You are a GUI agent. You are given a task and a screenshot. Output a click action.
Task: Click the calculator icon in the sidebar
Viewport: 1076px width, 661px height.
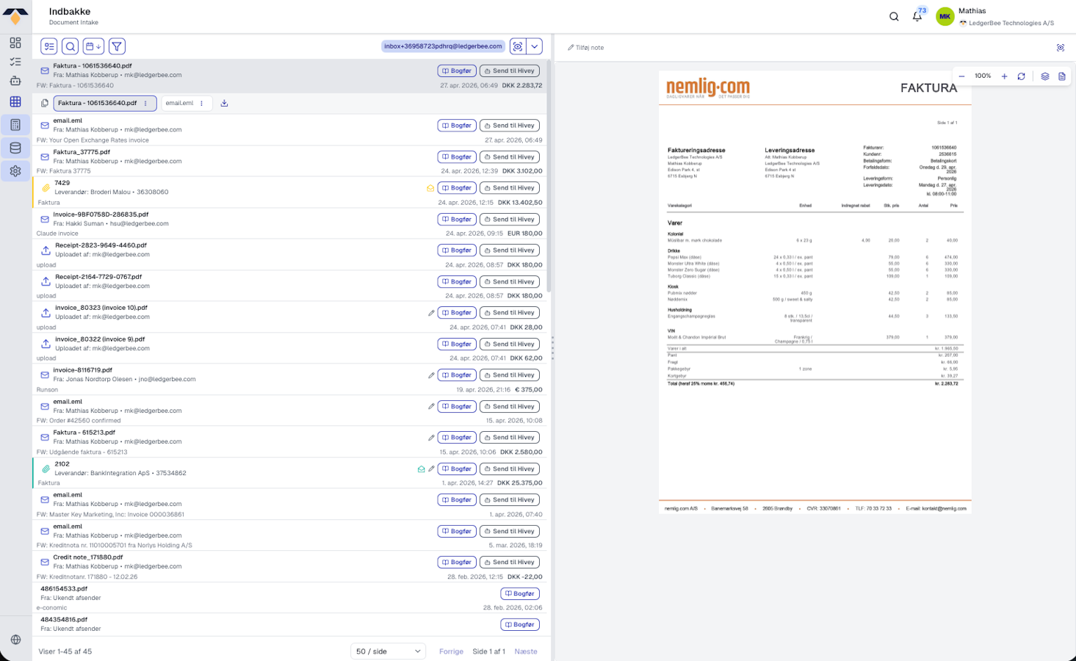click(15, 125)
